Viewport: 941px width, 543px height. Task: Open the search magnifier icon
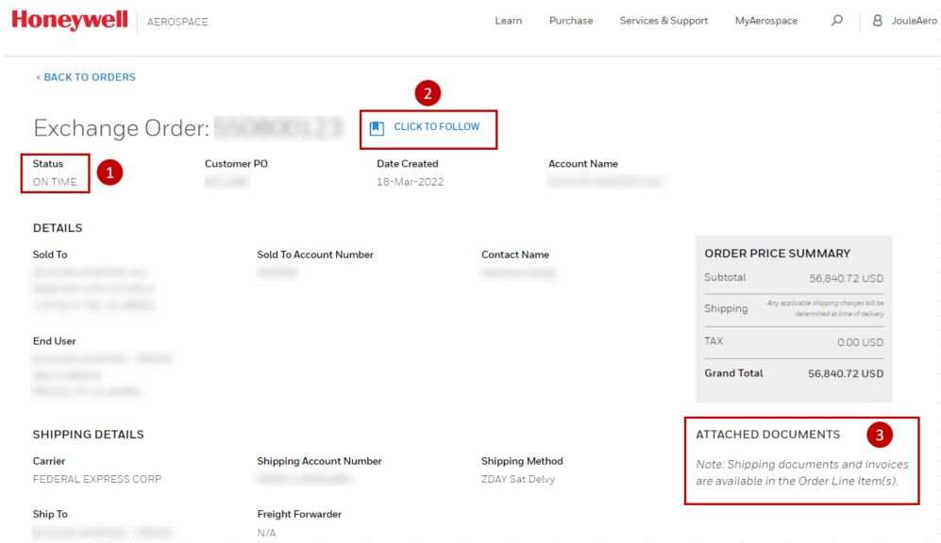tap(836, 21)
